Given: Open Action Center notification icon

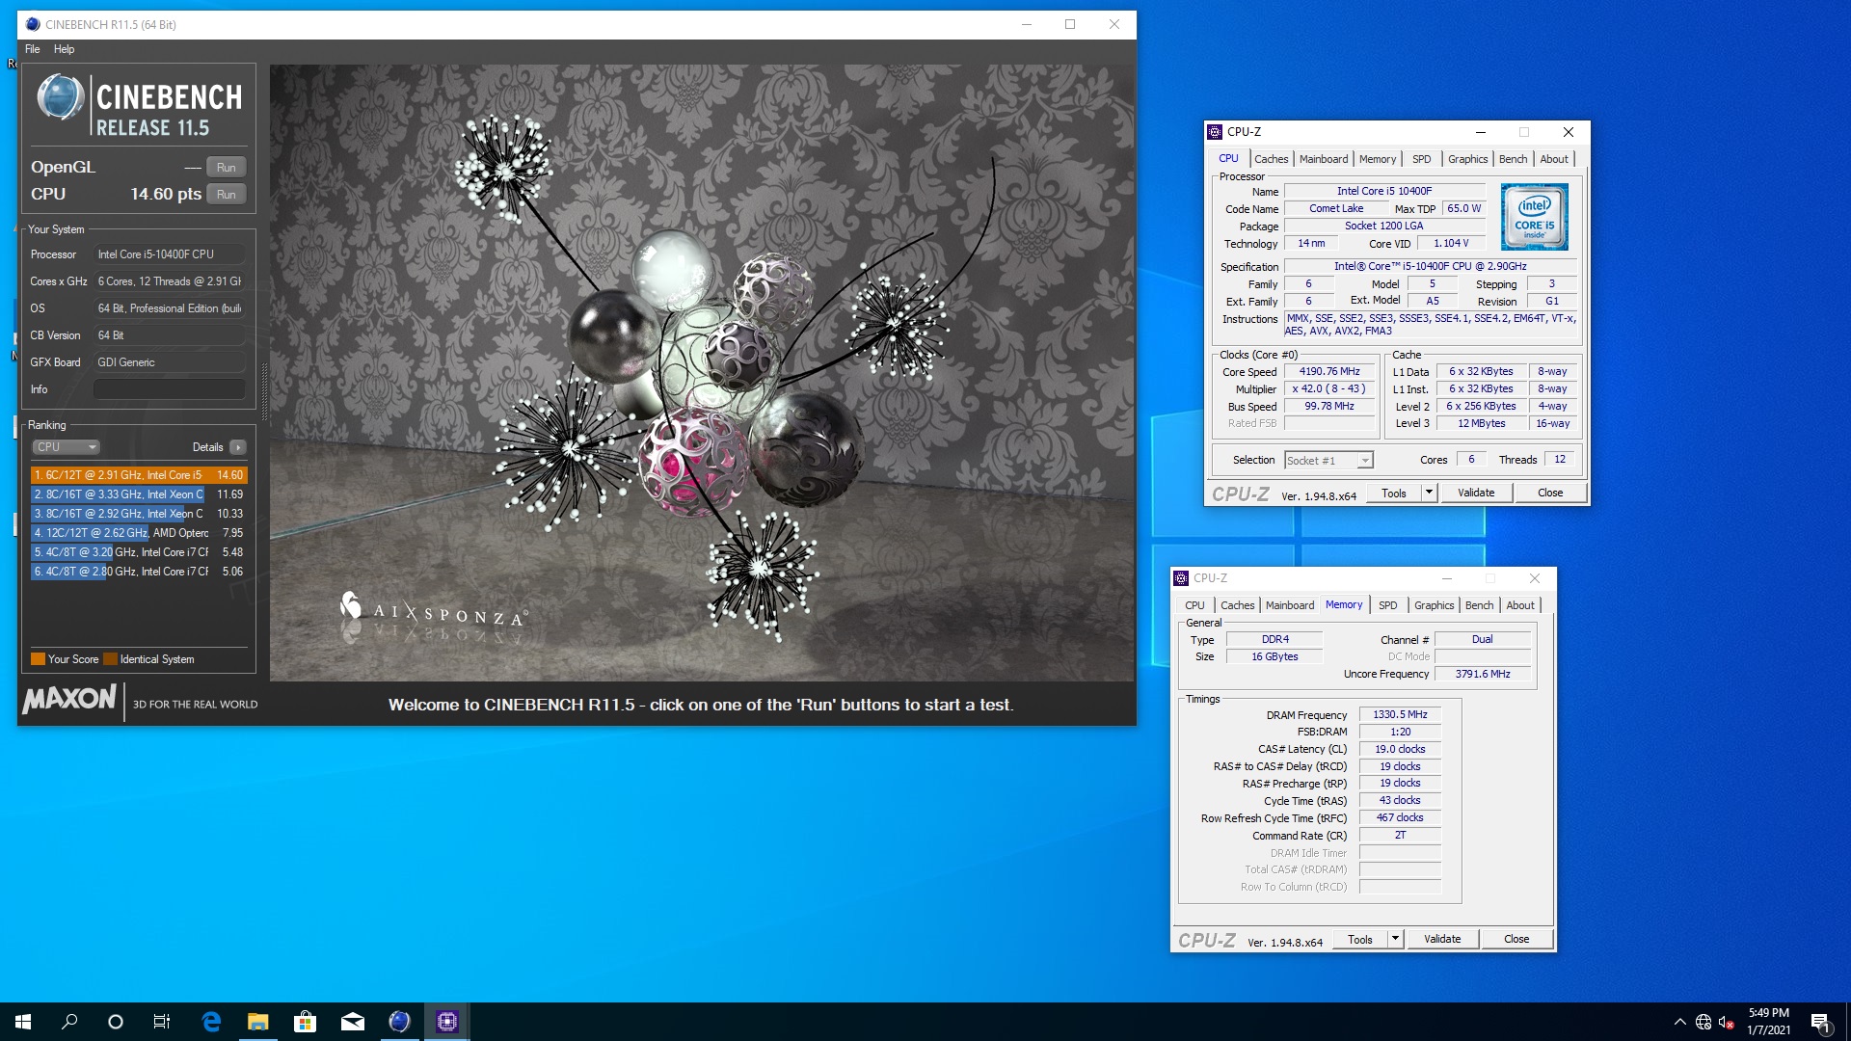Looking at the screenshot, I should 1820,1022.
